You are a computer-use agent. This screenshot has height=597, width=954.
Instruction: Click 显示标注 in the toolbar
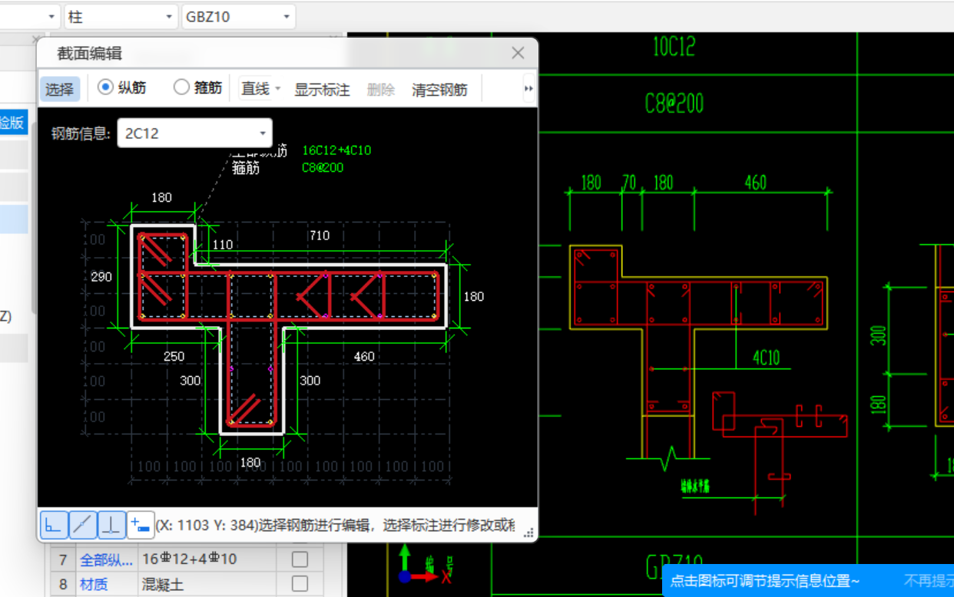tap(322, 89)
